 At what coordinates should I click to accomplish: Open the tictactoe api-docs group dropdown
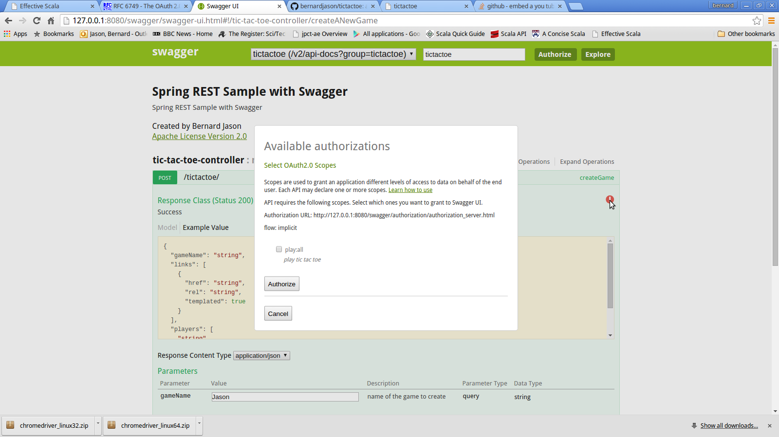[334, 54]
